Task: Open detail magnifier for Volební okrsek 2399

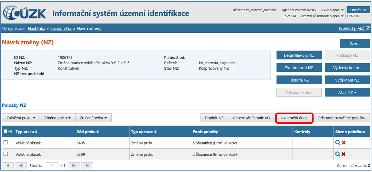Action: [x=338, y=154]
